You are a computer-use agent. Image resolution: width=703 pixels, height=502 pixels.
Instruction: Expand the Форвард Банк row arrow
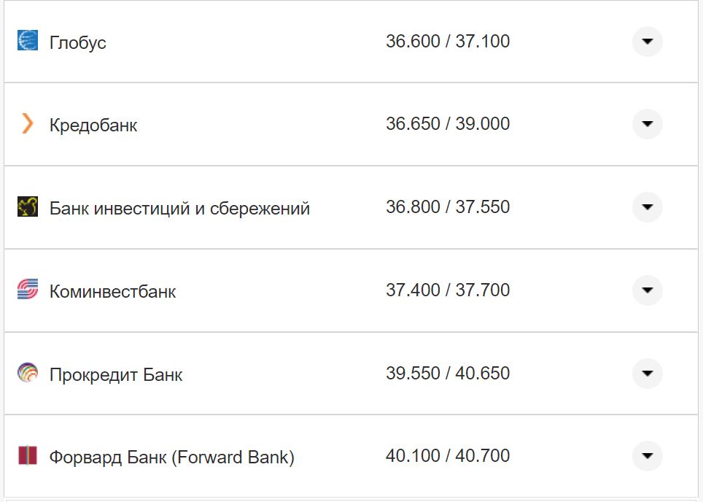click(x=647, y=457)
